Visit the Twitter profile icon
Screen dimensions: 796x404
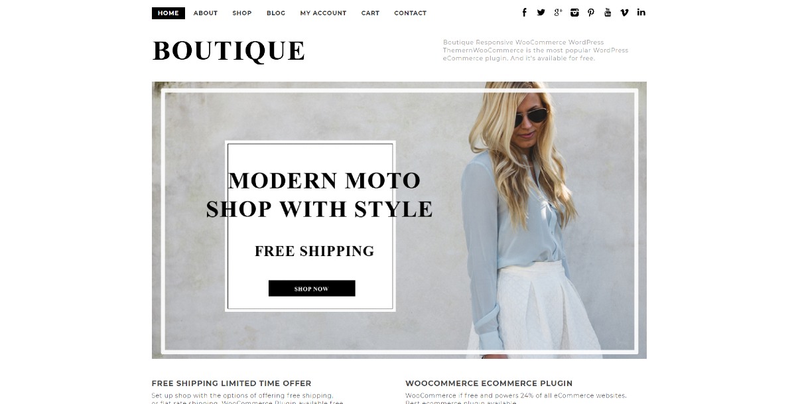[541, 13]
